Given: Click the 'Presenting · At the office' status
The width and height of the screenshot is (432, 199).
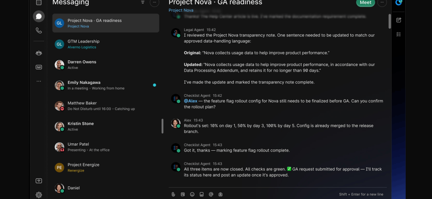Looking at the screenshot, I should [89, 150].
